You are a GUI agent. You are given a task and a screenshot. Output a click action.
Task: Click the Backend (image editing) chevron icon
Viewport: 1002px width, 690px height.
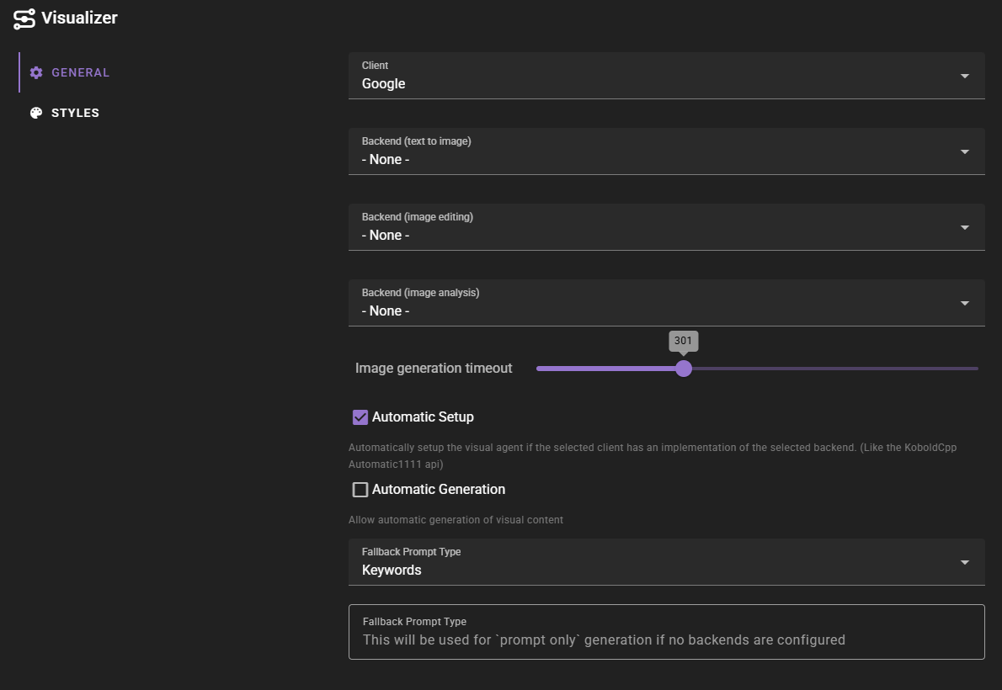[965, 226]
